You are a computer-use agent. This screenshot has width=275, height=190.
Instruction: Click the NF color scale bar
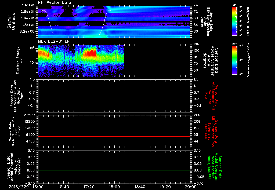[x=235, y=21]
